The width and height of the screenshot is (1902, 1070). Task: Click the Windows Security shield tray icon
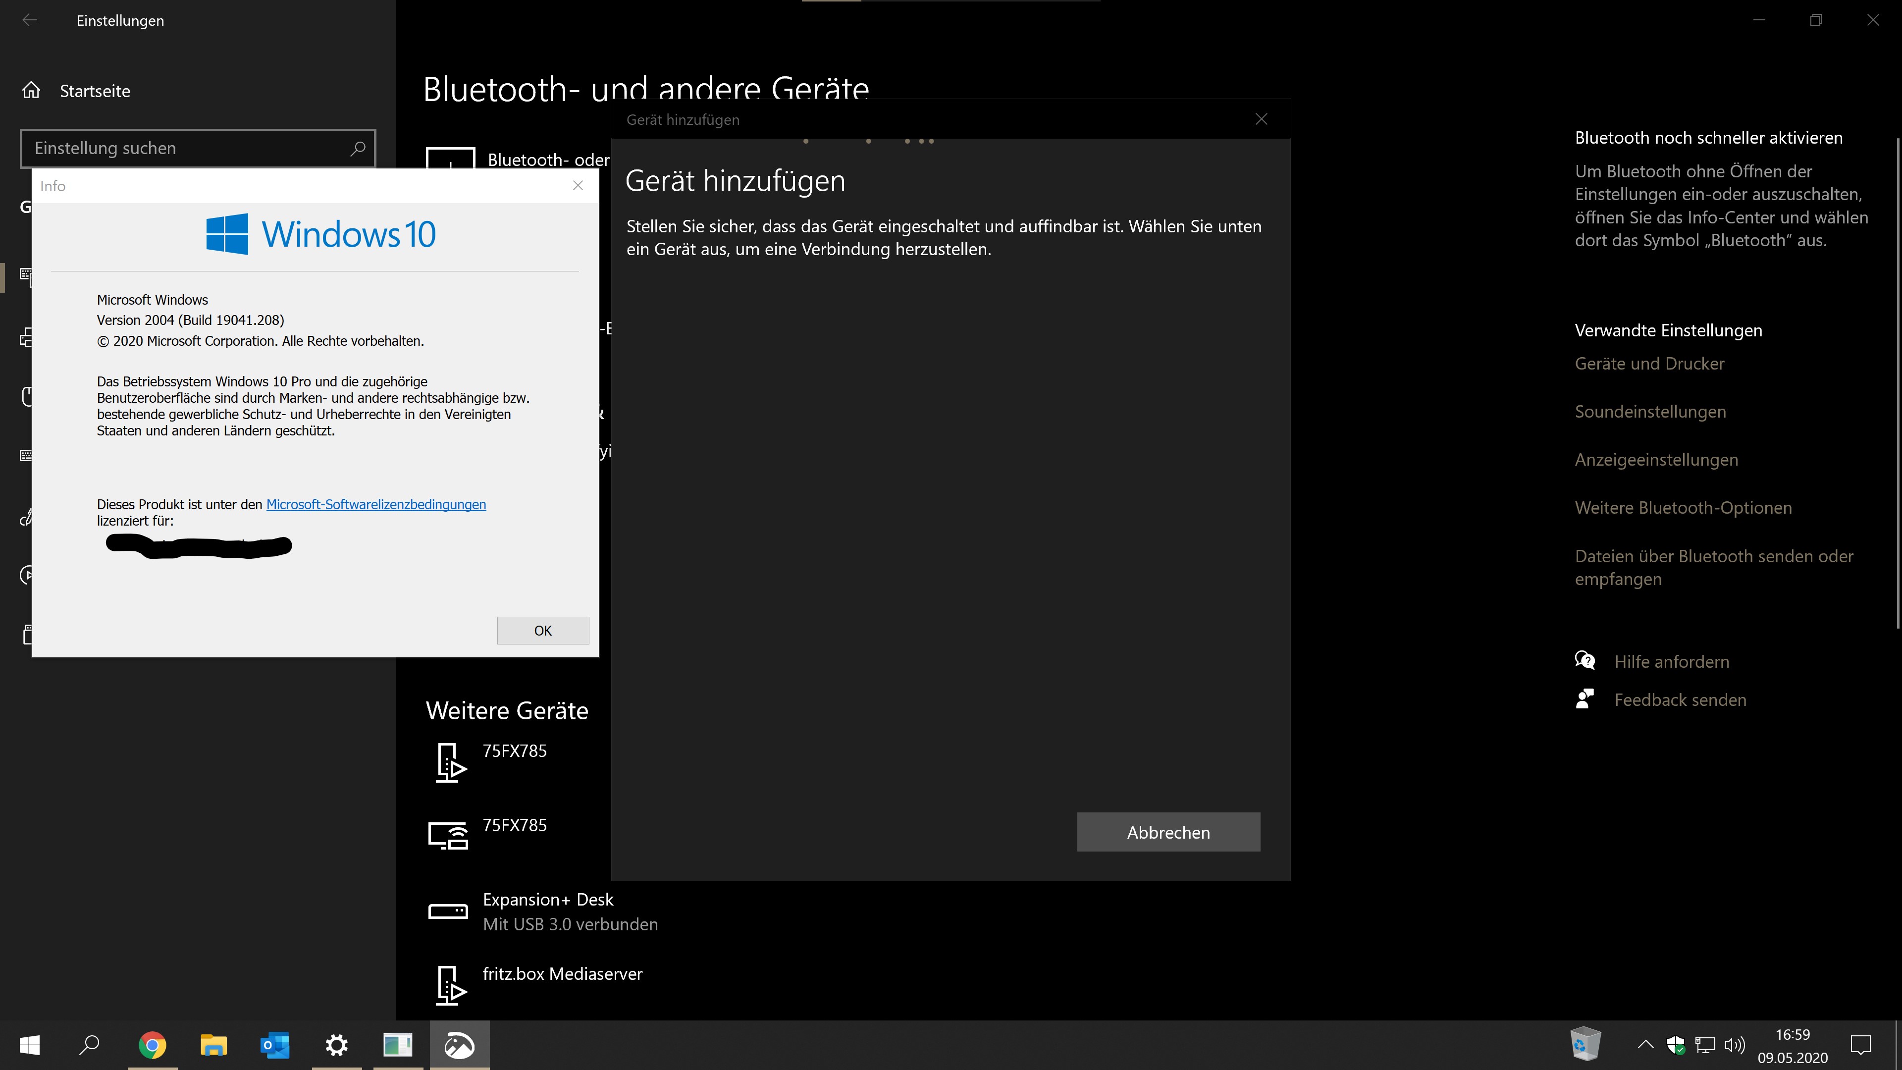(1675, 1045)
